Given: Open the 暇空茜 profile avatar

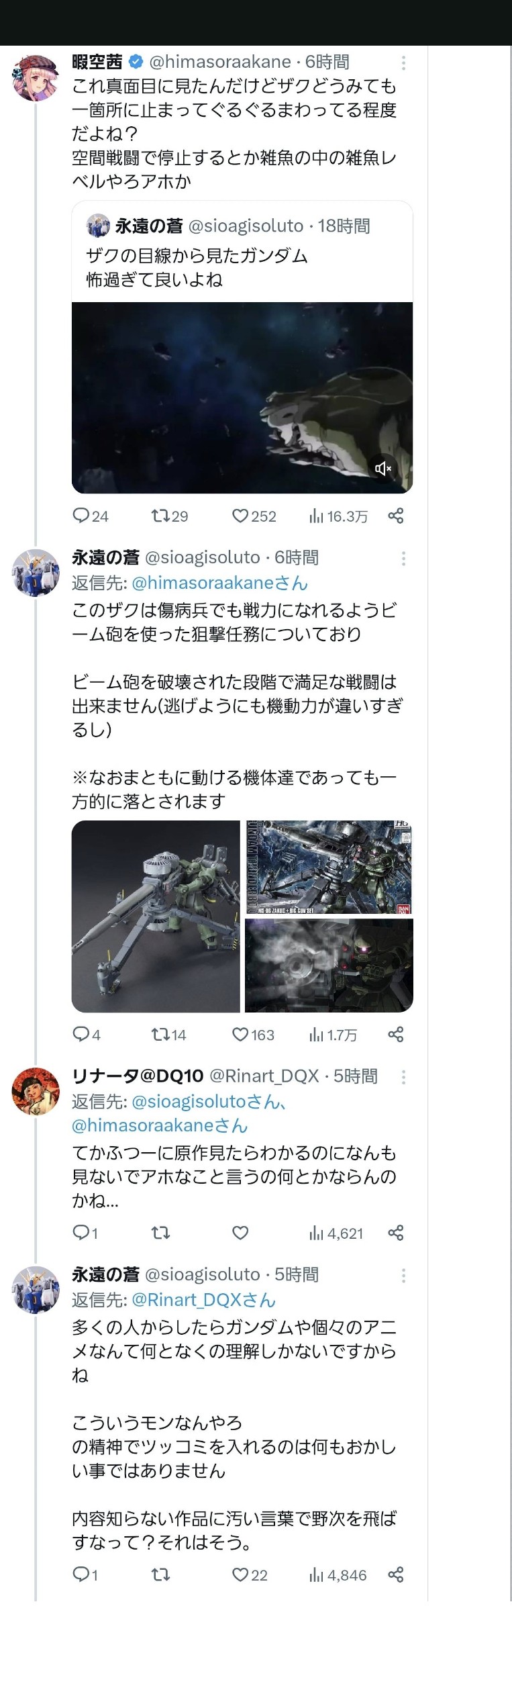Looking at the screenshot, I should click(x=36, y=78).
